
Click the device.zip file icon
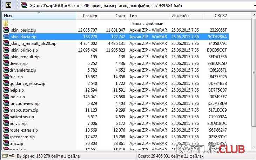pyautogui.click(x=6, y=64)
